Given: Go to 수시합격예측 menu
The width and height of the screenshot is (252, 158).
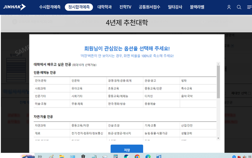Looking at the screenshot, I should pos(50,7).
